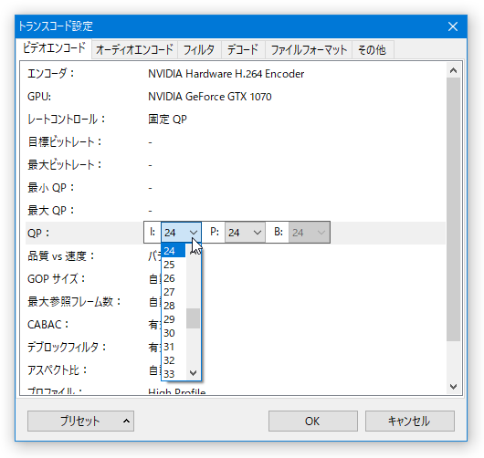Click NVIDIA Hardware H.264 Encoder value

tap(226, 74)
